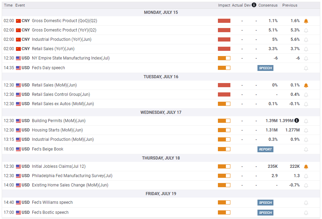Click US flag on NY Empire State row
Viewport: 322px width, 219px height.
pyautogui.click(x=18, y=58)
